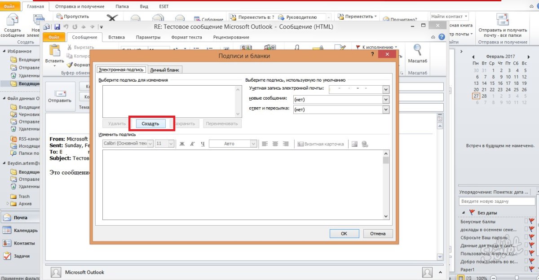Click inside the signature editing text area
The width and height of the screenshot is (539, 280).
point(243,185)
